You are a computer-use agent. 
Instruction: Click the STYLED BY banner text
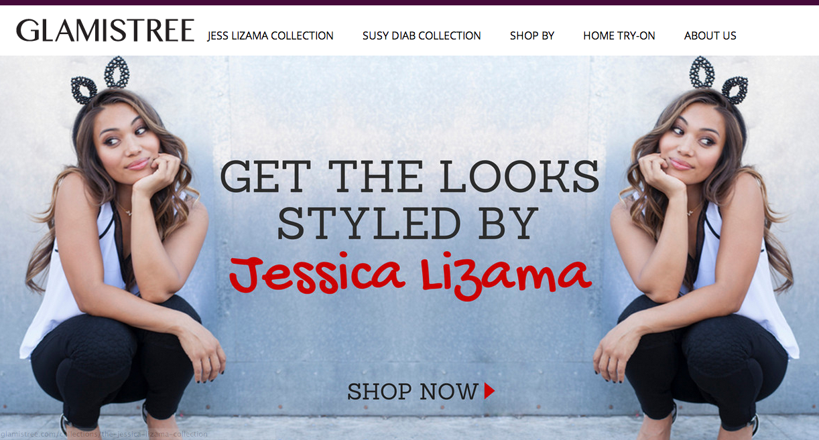tap(408, 224)
